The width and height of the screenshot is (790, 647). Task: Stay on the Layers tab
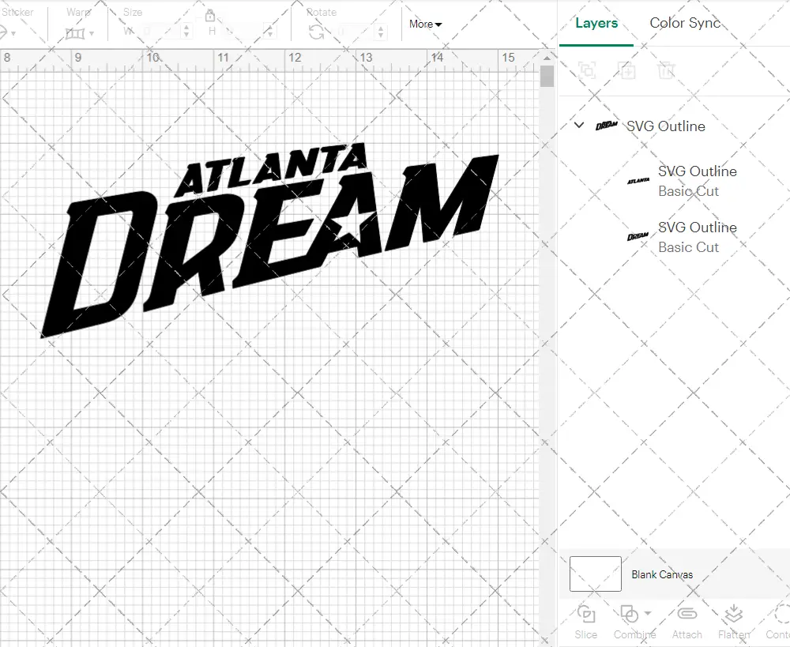click(x=596, y=23)
